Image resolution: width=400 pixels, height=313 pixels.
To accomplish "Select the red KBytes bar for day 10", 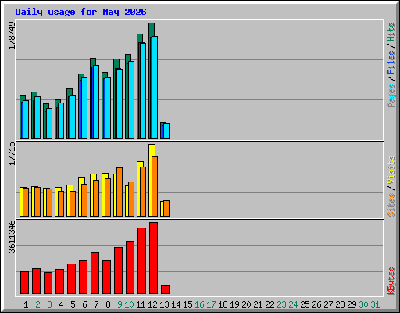I will pos(130,268).
